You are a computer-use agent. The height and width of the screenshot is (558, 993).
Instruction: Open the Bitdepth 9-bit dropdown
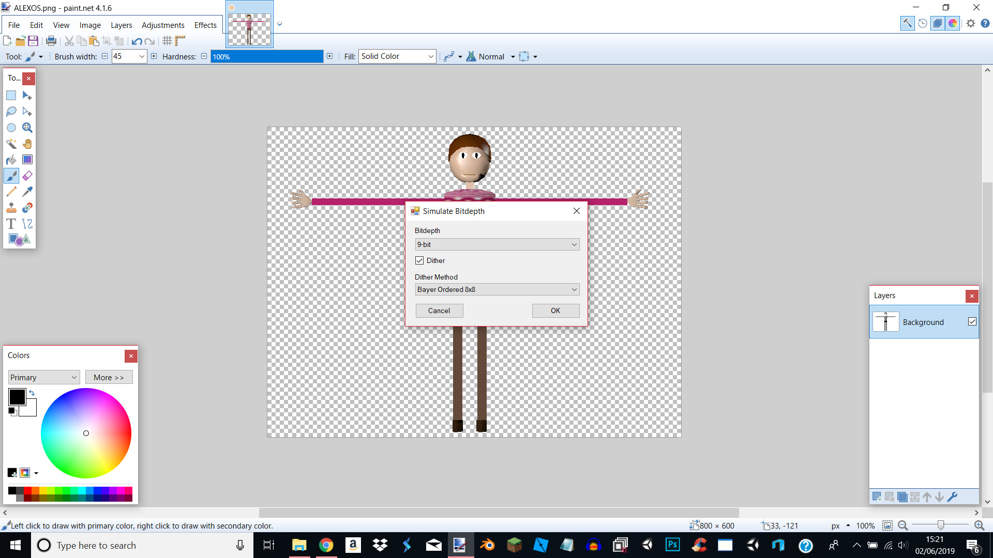tap(497, 244)
